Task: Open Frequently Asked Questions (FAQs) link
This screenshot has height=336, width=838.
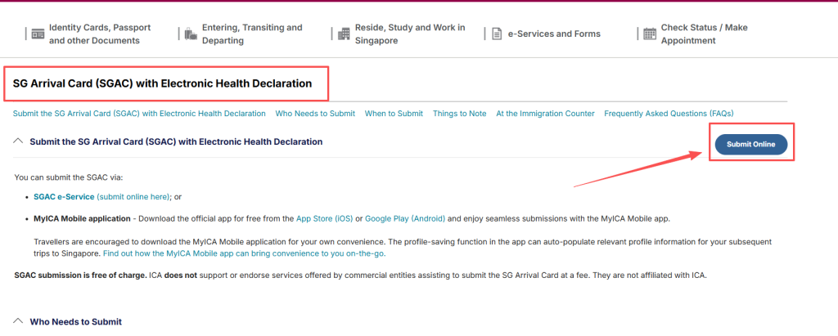Action: [668, 114]
